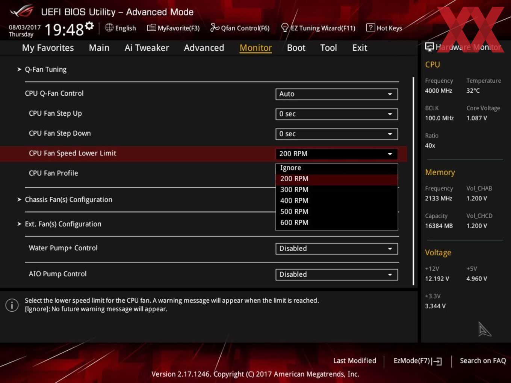The image size is (511, 383).
Task: Click the 19:48 clock display
Action: point(64,29)
